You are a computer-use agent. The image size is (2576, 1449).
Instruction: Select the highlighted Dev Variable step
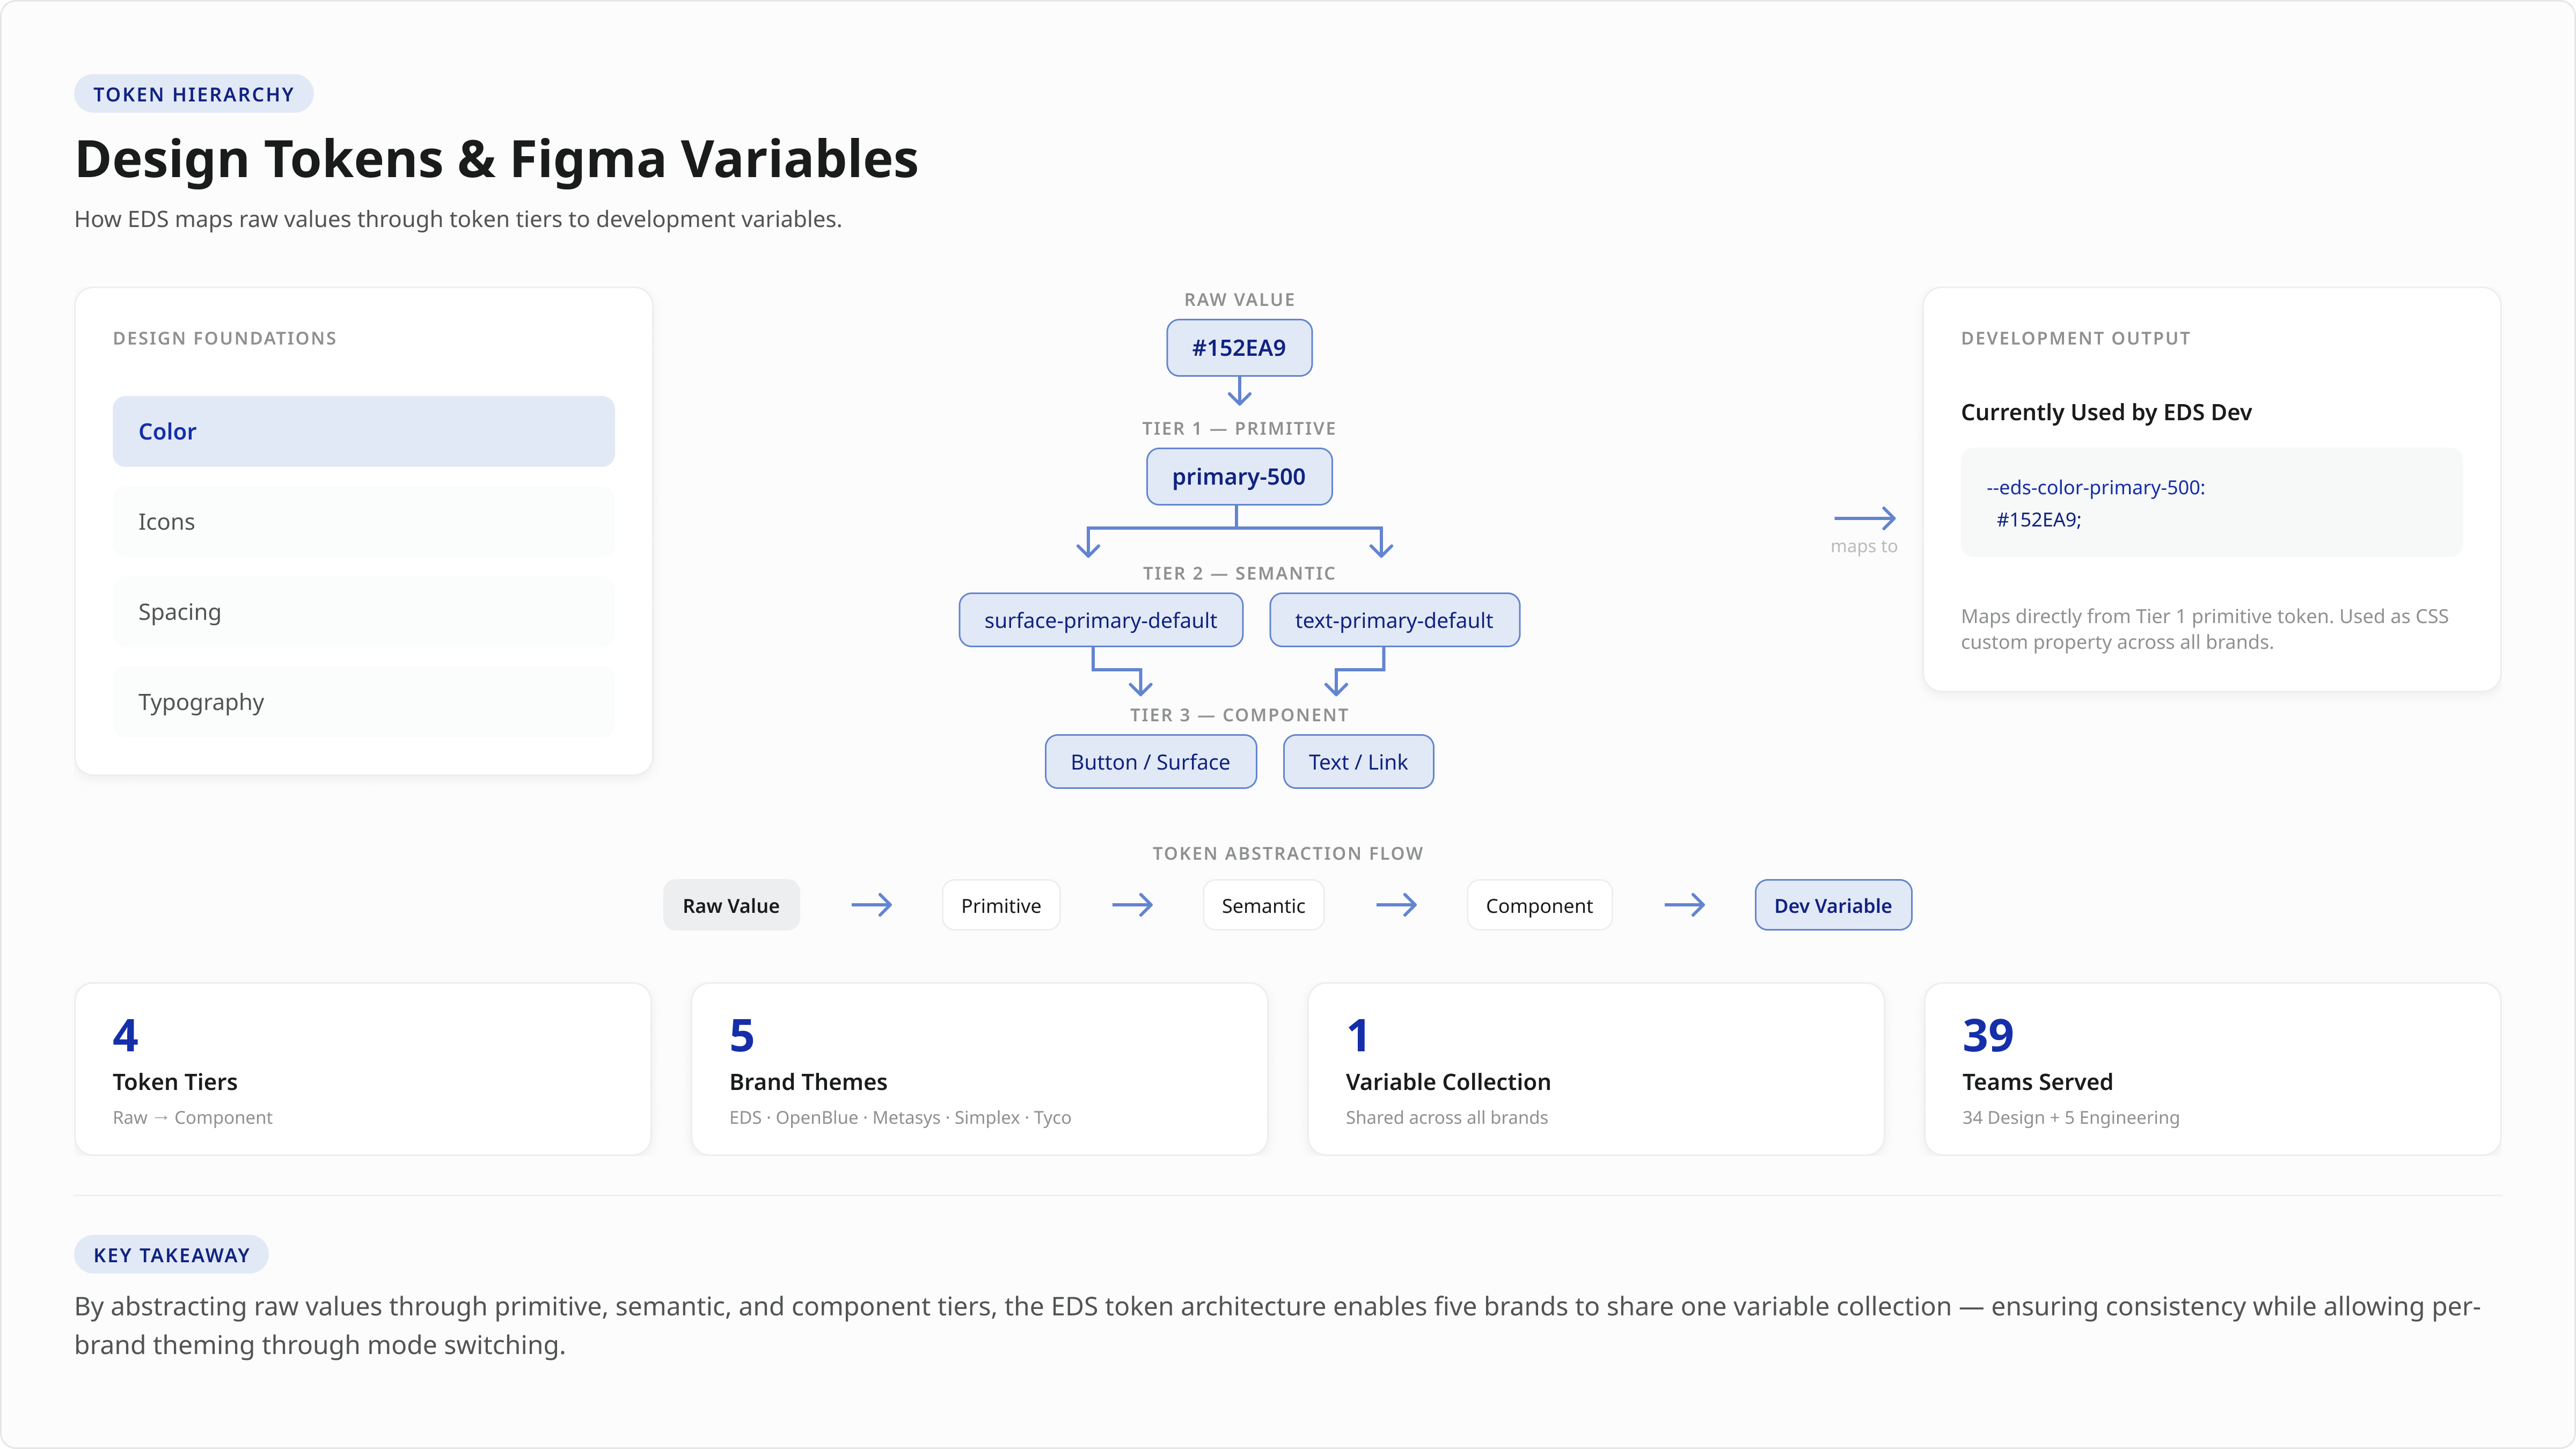pos(1832,904)
